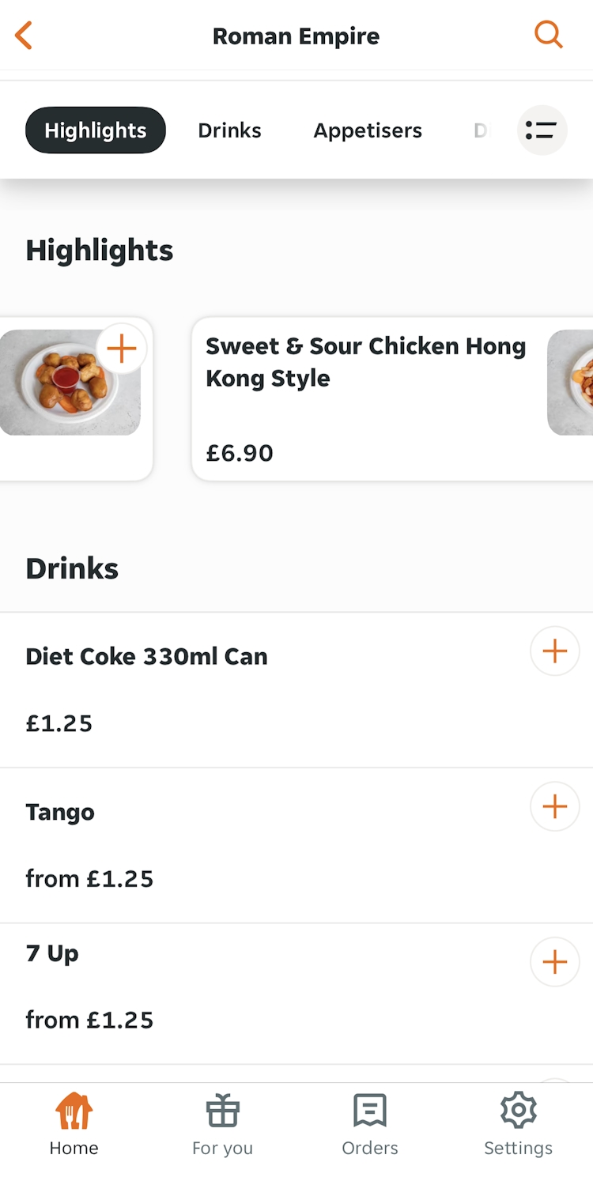Open the search magnifier icon
Image resolution: width=593 pixels, height=1181 pixels.
coord(548,35)
